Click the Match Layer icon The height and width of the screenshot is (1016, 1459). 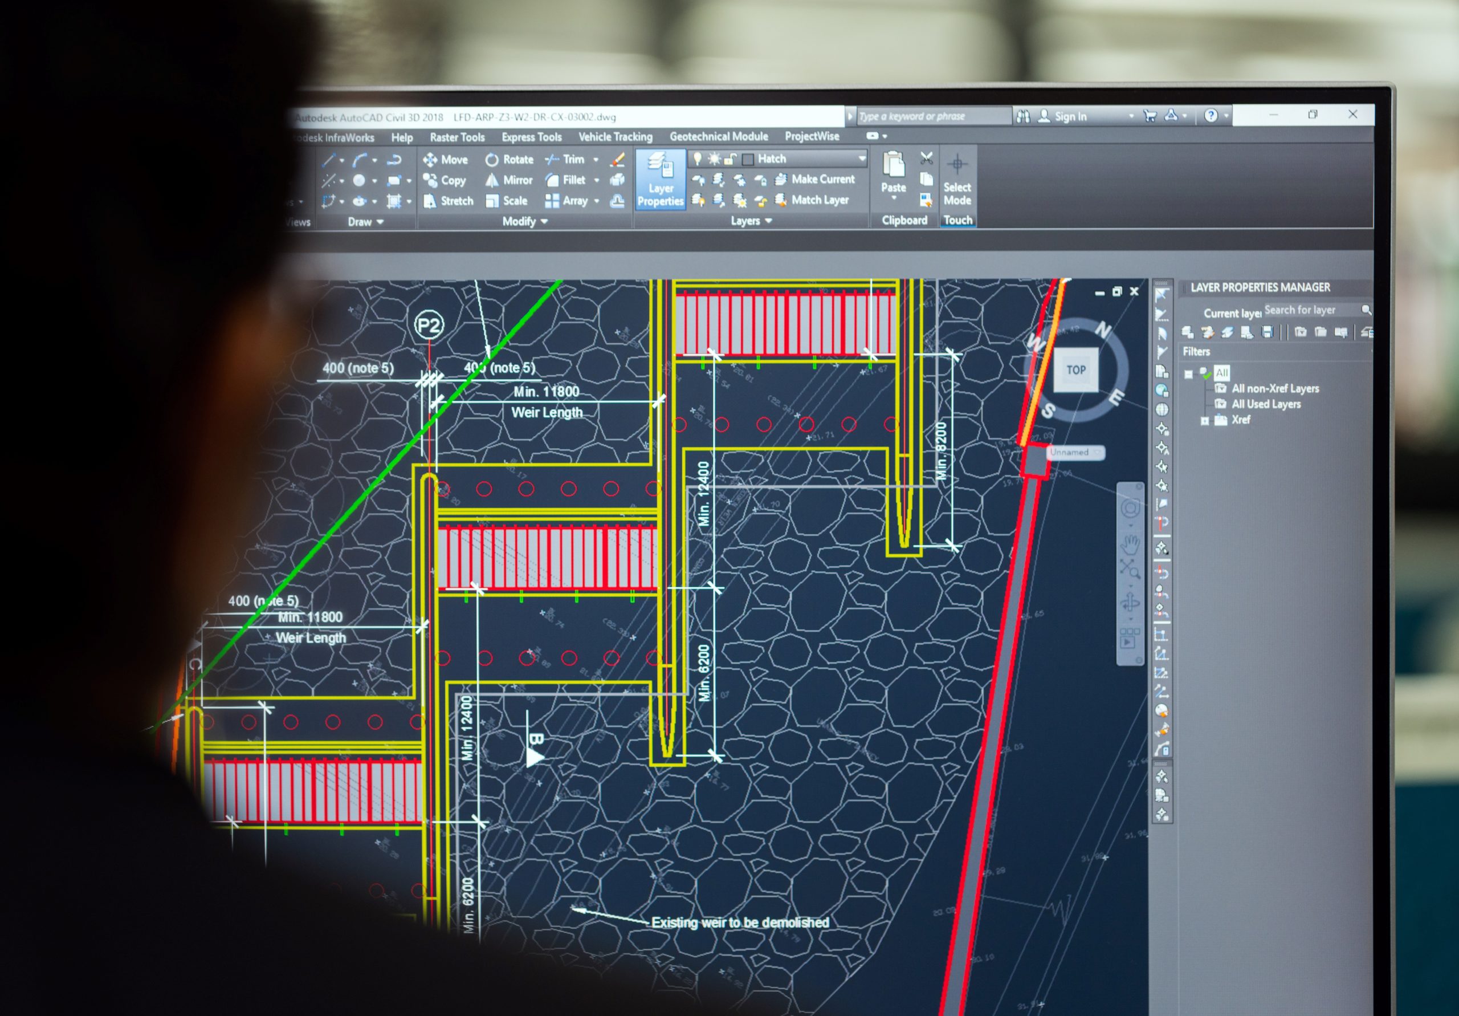pyautogui.click(x=781, y=200)
